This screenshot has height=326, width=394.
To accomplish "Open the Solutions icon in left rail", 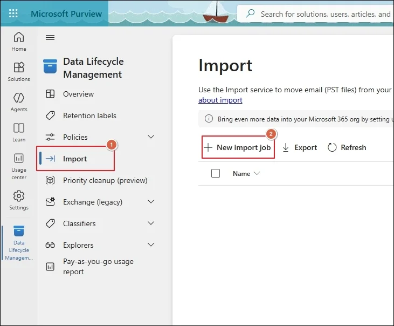I will tap(19, 67).
